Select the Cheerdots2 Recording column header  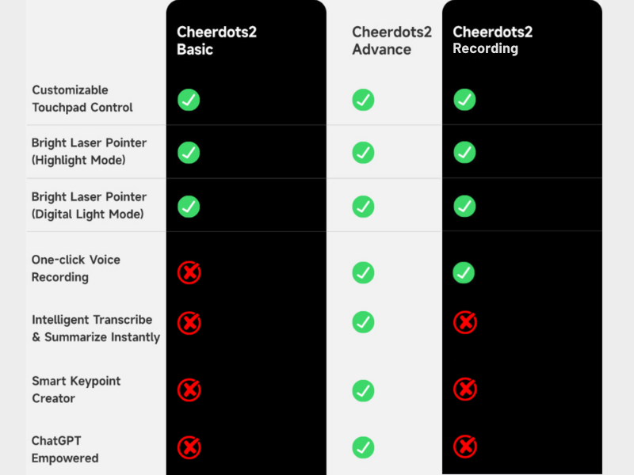point(492,40)
